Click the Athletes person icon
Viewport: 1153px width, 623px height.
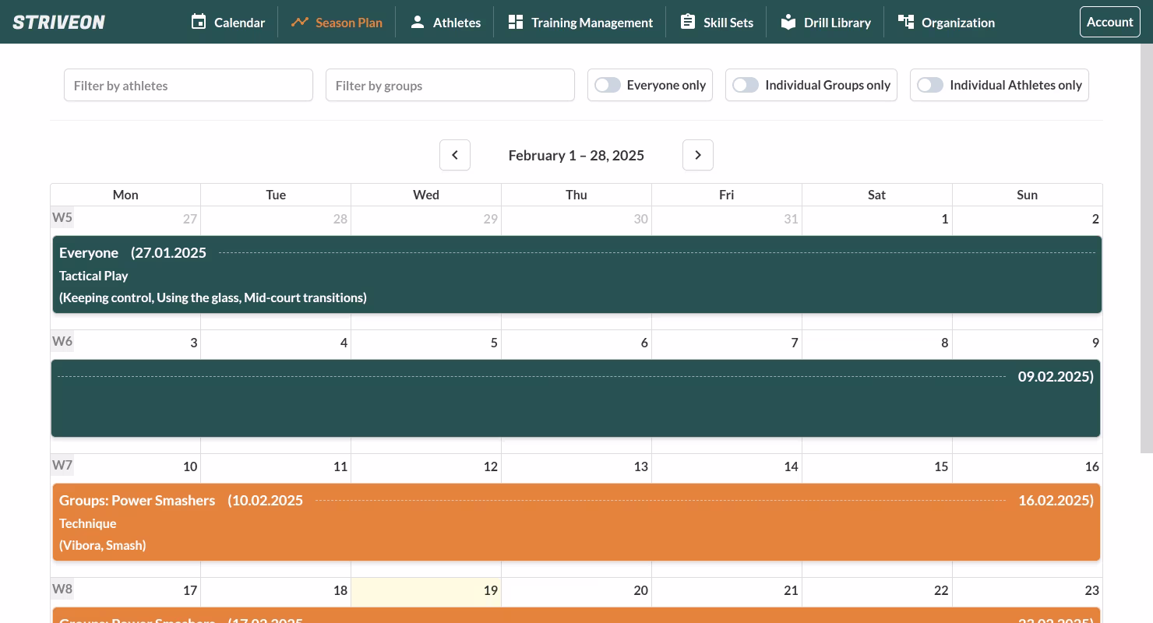[x=418, y=22]
